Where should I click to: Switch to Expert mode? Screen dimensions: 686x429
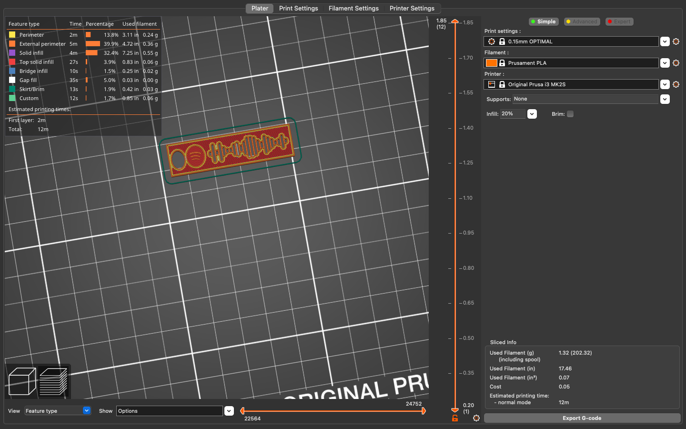coord(619,21)
